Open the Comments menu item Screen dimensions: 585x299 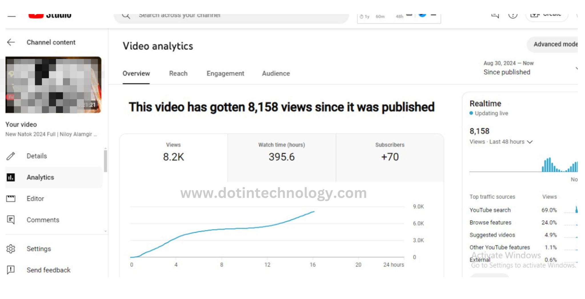(54, 220)
